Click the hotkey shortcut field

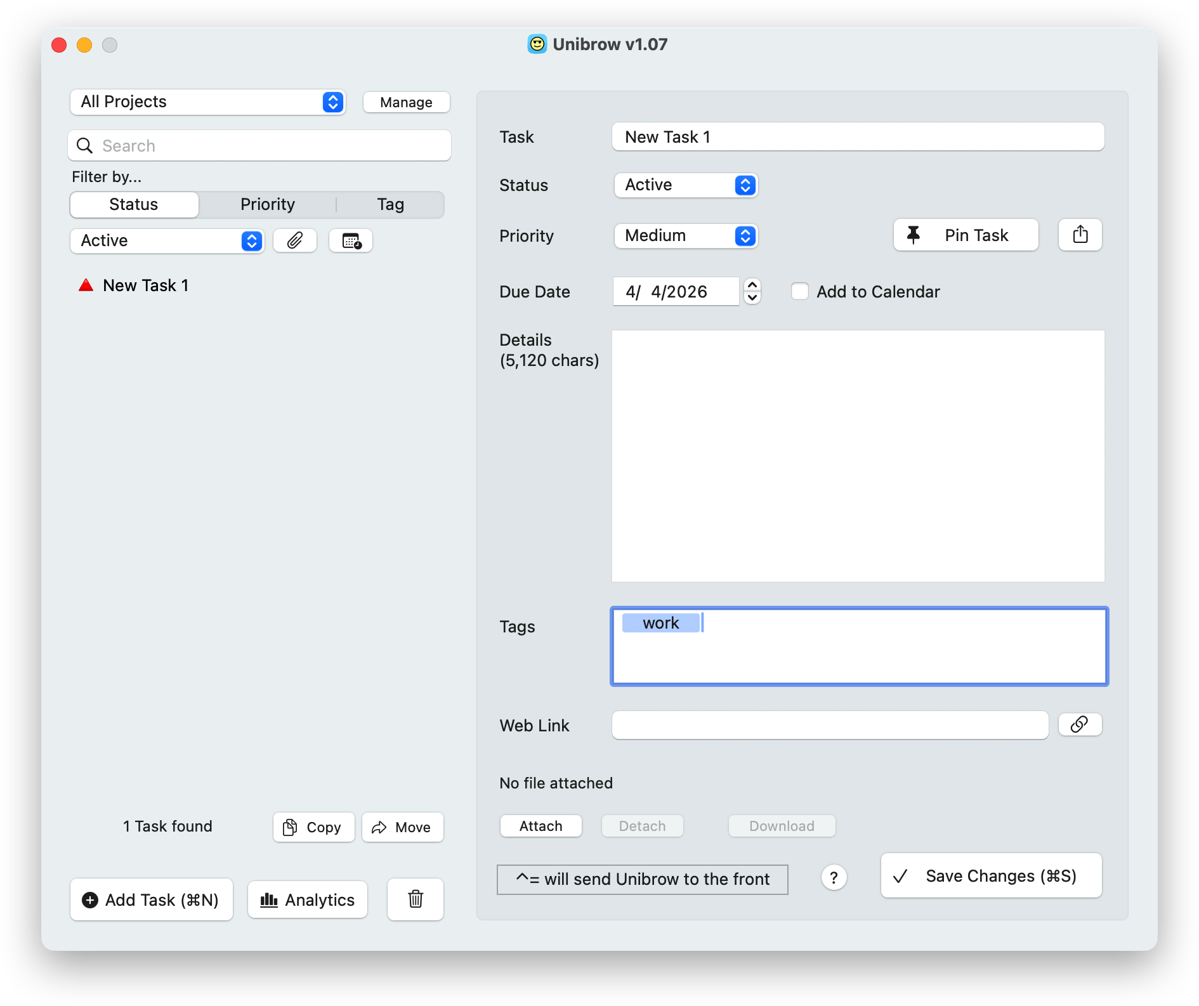tap(642, 879)
